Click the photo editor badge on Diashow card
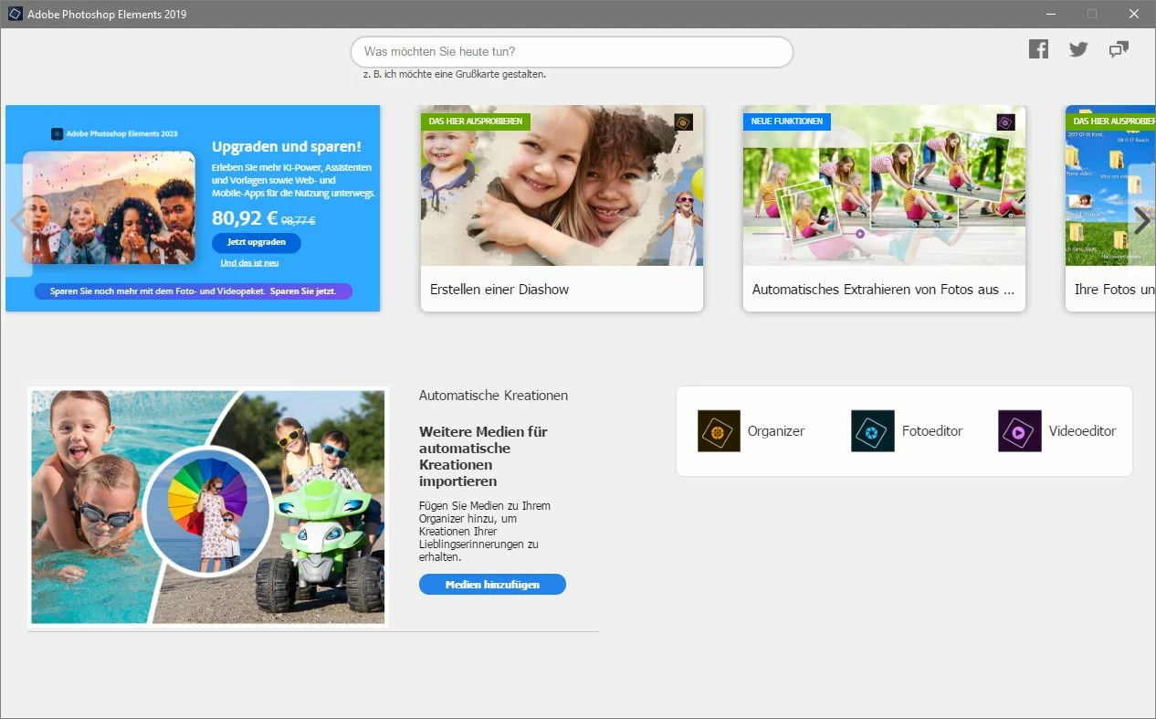 tap(683, 122)
